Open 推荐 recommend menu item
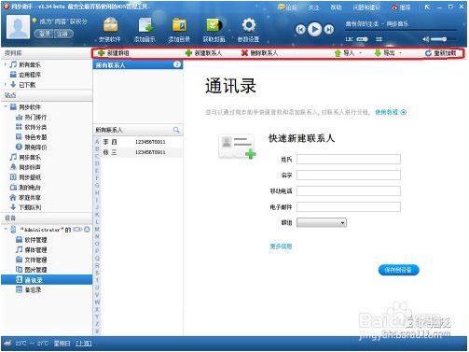Image resolution: width=469 pixels, height=352 pixels. point(401,7)
